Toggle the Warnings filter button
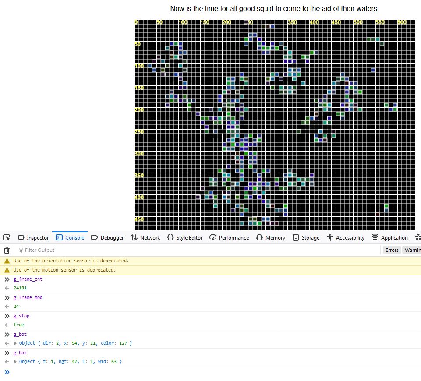The height and width of the screenshot is (381, 421). [412, 250]
